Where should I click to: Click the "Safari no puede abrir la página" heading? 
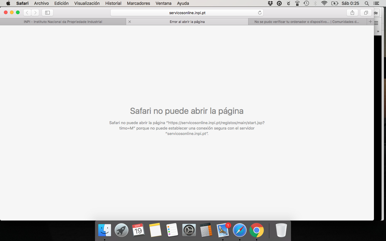[x=187, y=111]
